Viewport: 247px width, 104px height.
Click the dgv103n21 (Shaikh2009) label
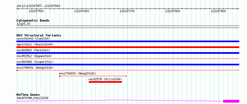(35, 44)
